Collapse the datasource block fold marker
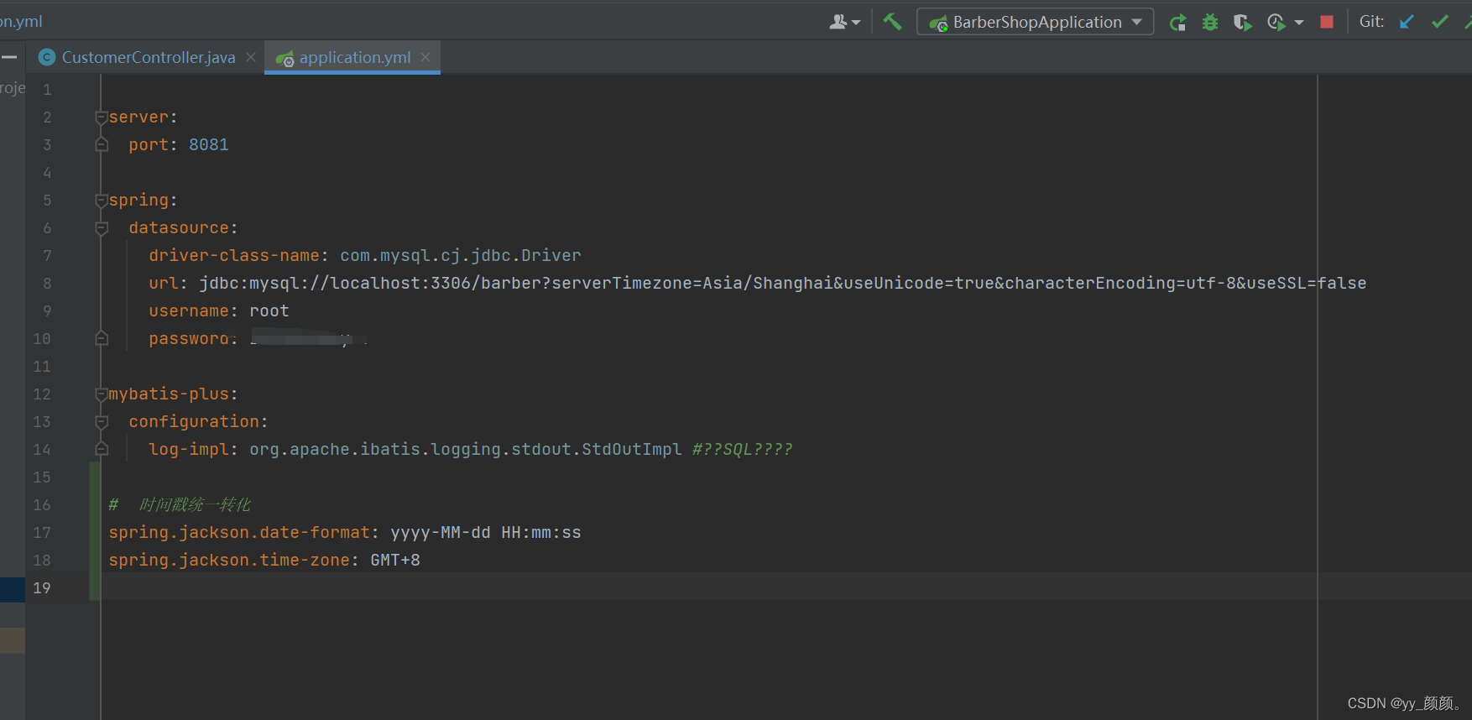 point(102,228)
